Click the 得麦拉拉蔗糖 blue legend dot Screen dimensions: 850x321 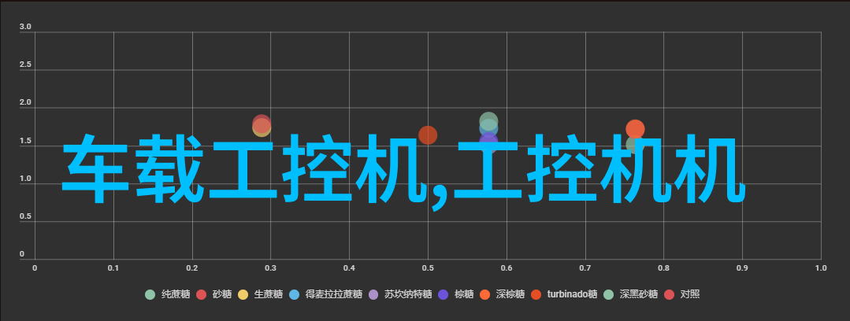pyautogui.click(x=295, y=294)
